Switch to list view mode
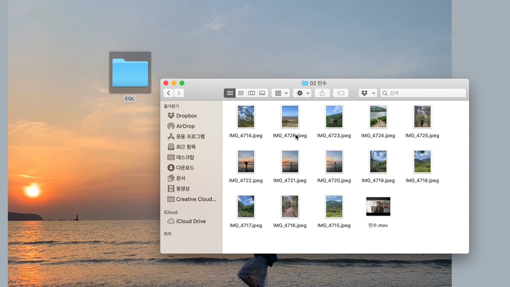Image resolution: width=510 pixels, height=287 pixels. [241, 93]
